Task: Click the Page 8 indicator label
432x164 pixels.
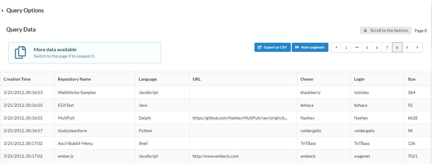Action: 420,31
